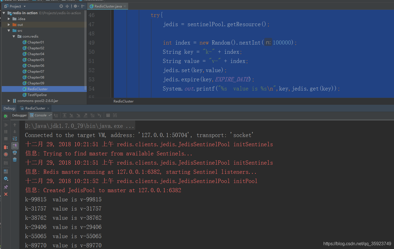Screen dimensions: 394x249
Task: Click the Scroll from Source target icon
Action: click(x=61, y=6)
